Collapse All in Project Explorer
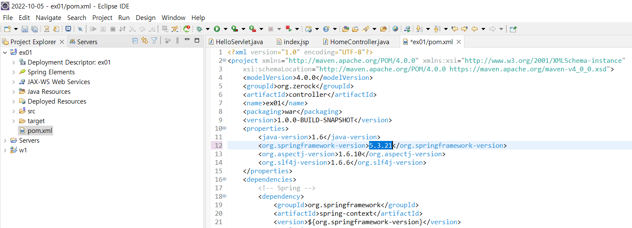 click(135, 41)
